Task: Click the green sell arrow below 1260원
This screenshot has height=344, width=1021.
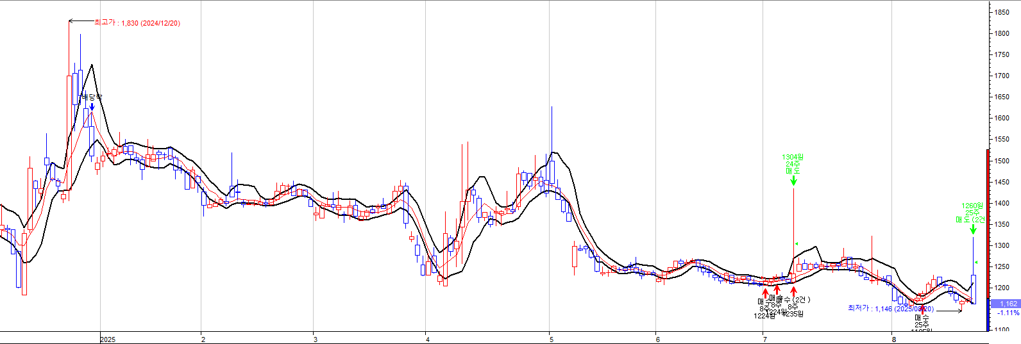Action: [x=973, y=229]
